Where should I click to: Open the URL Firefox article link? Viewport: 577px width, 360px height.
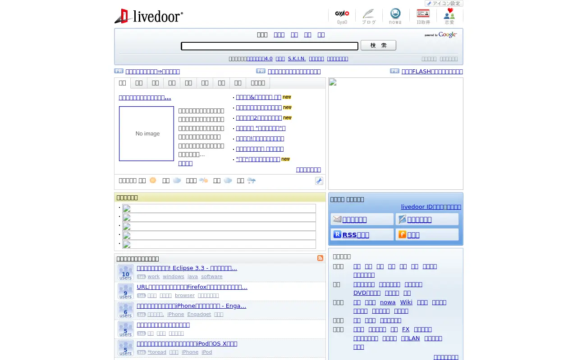[x=192, y=287]
